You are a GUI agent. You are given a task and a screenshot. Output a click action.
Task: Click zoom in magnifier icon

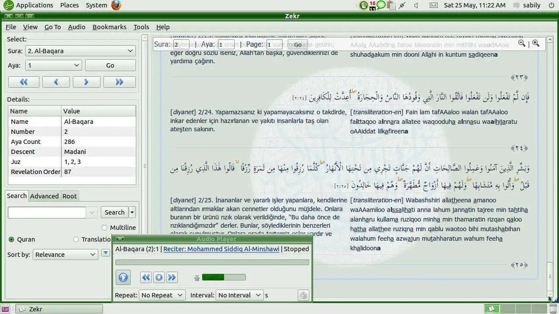point(536,43)
